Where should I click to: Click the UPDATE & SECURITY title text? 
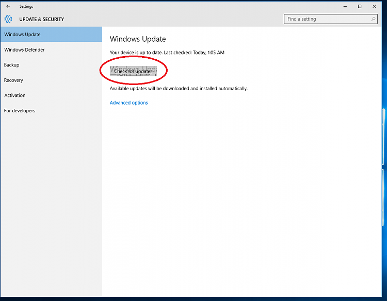(41, 19)
